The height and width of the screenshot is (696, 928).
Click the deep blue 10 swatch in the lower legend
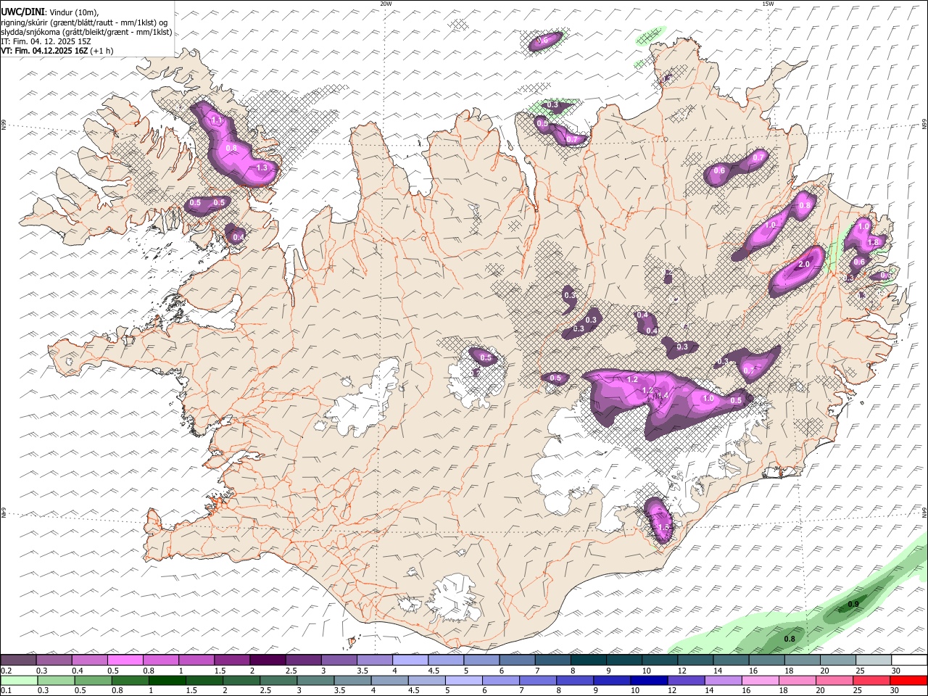pos(649,680)
